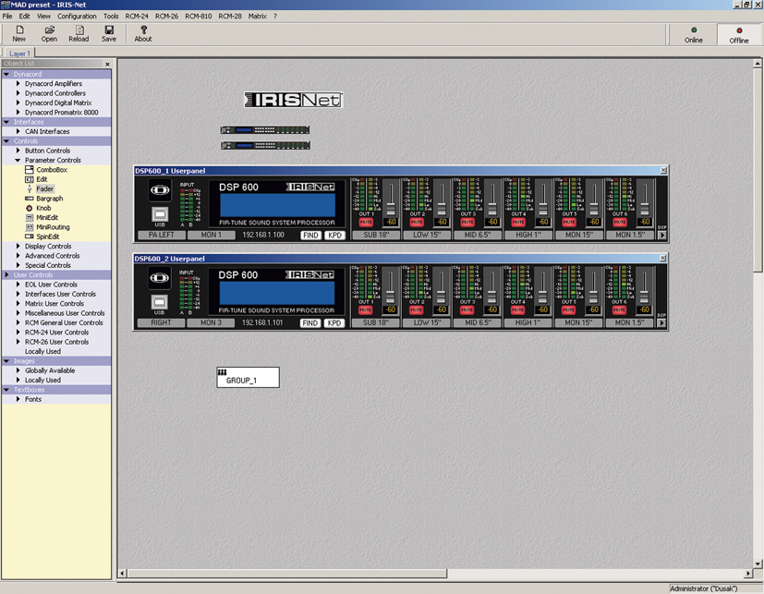Open a project with the Open icon

coord(49,33)
